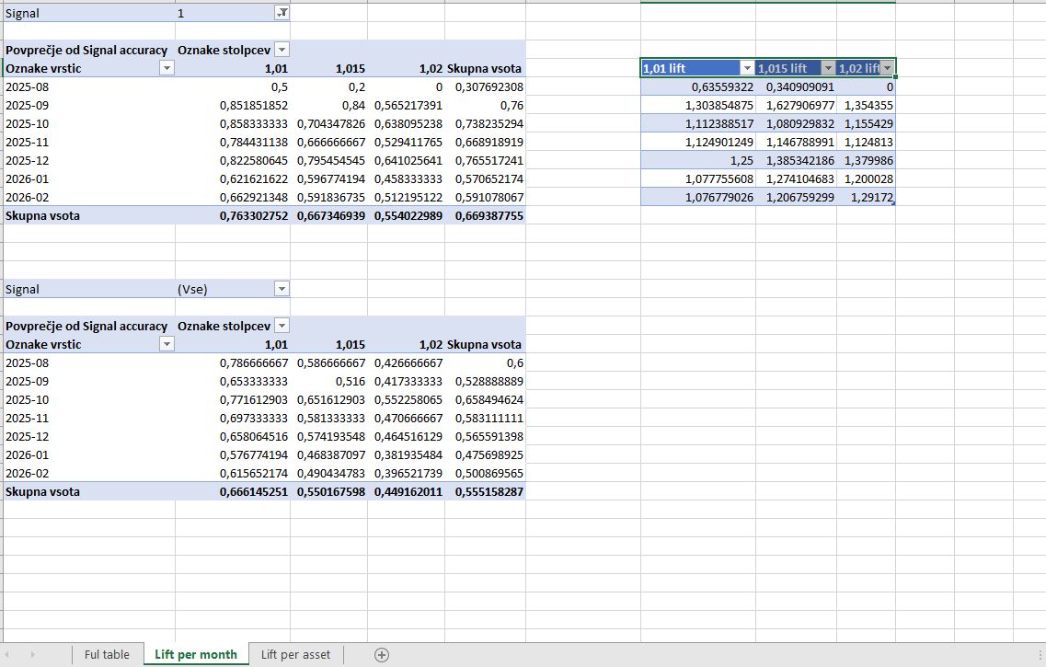This screenshot has width=1046, height=667.
Task: Open the 1,02 lift column filter dropdown
Action: pyautogui.click(x=887, y=68)
